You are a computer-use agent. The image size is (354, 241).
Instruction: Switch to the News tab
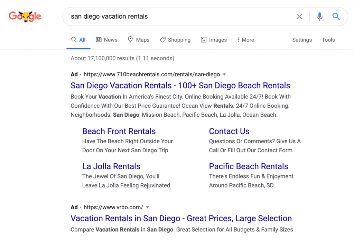[x=106, y=40]
